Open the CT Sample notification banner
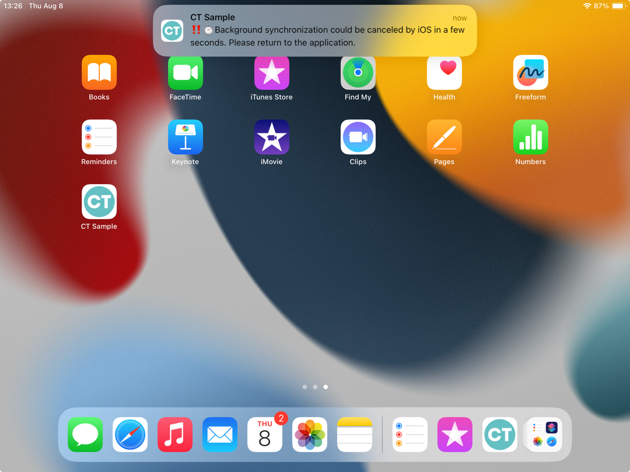 pos(315,30)
